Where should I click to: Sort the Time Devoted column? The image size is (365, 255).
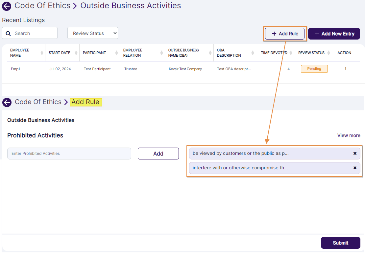(x=291, y=53)
